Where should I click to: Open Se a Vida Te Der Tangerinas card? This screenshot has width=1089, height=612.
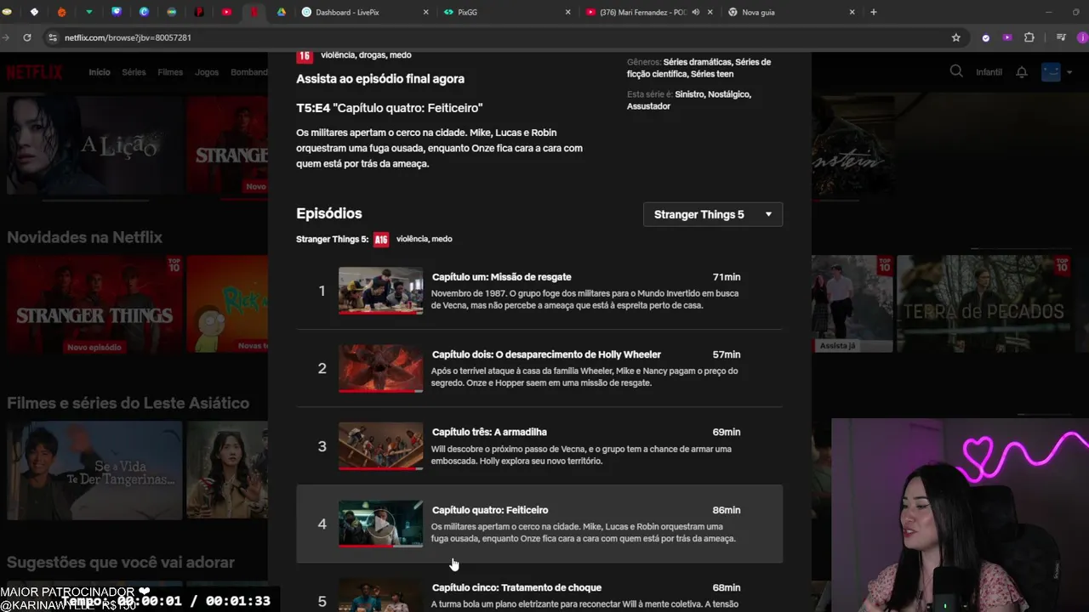(x=94, y=470)
